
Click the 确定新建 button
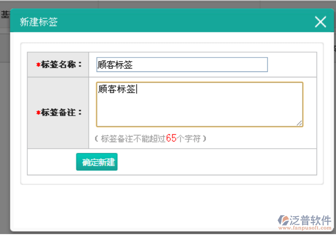point(97,162)
